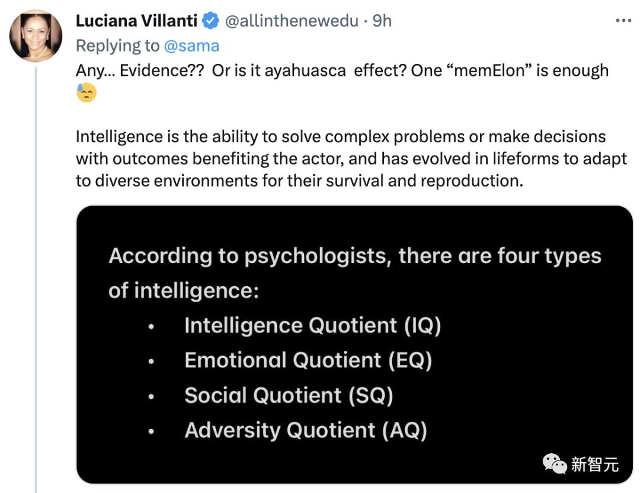Click the 'Intelligence Quotient (IQ)' line
Viewport: 640px width, 493px height.
coord(312,325)
